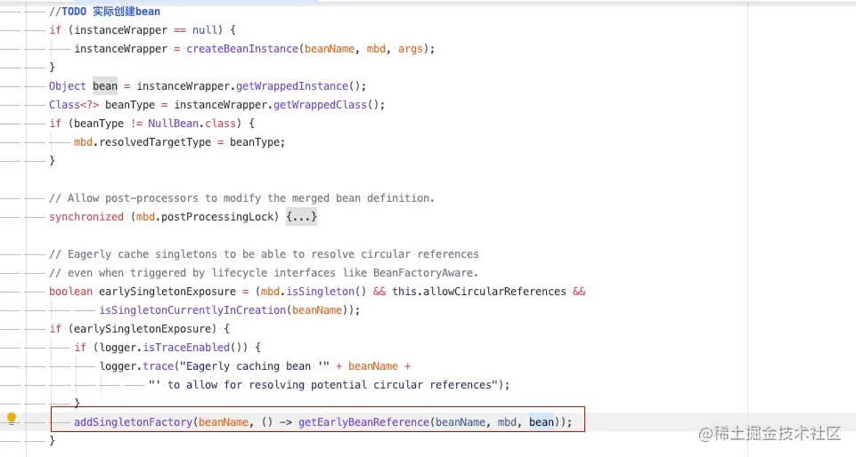Click the Object type keyword
This screenshot has height=457, width=856.
(68, 86)
